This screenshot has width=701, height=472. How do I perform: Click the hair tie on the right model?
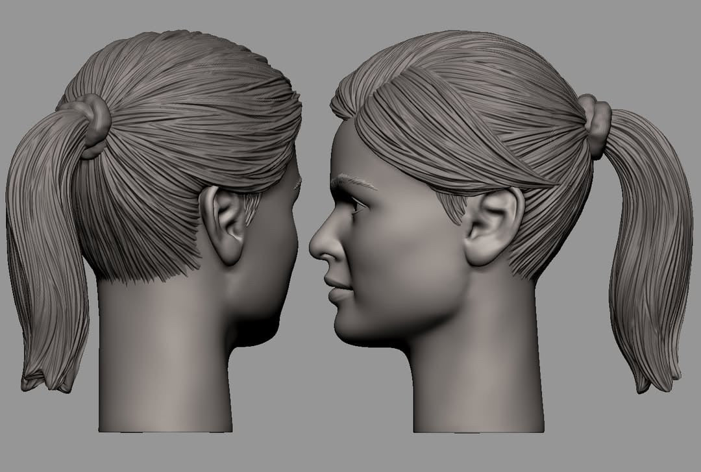596,125
